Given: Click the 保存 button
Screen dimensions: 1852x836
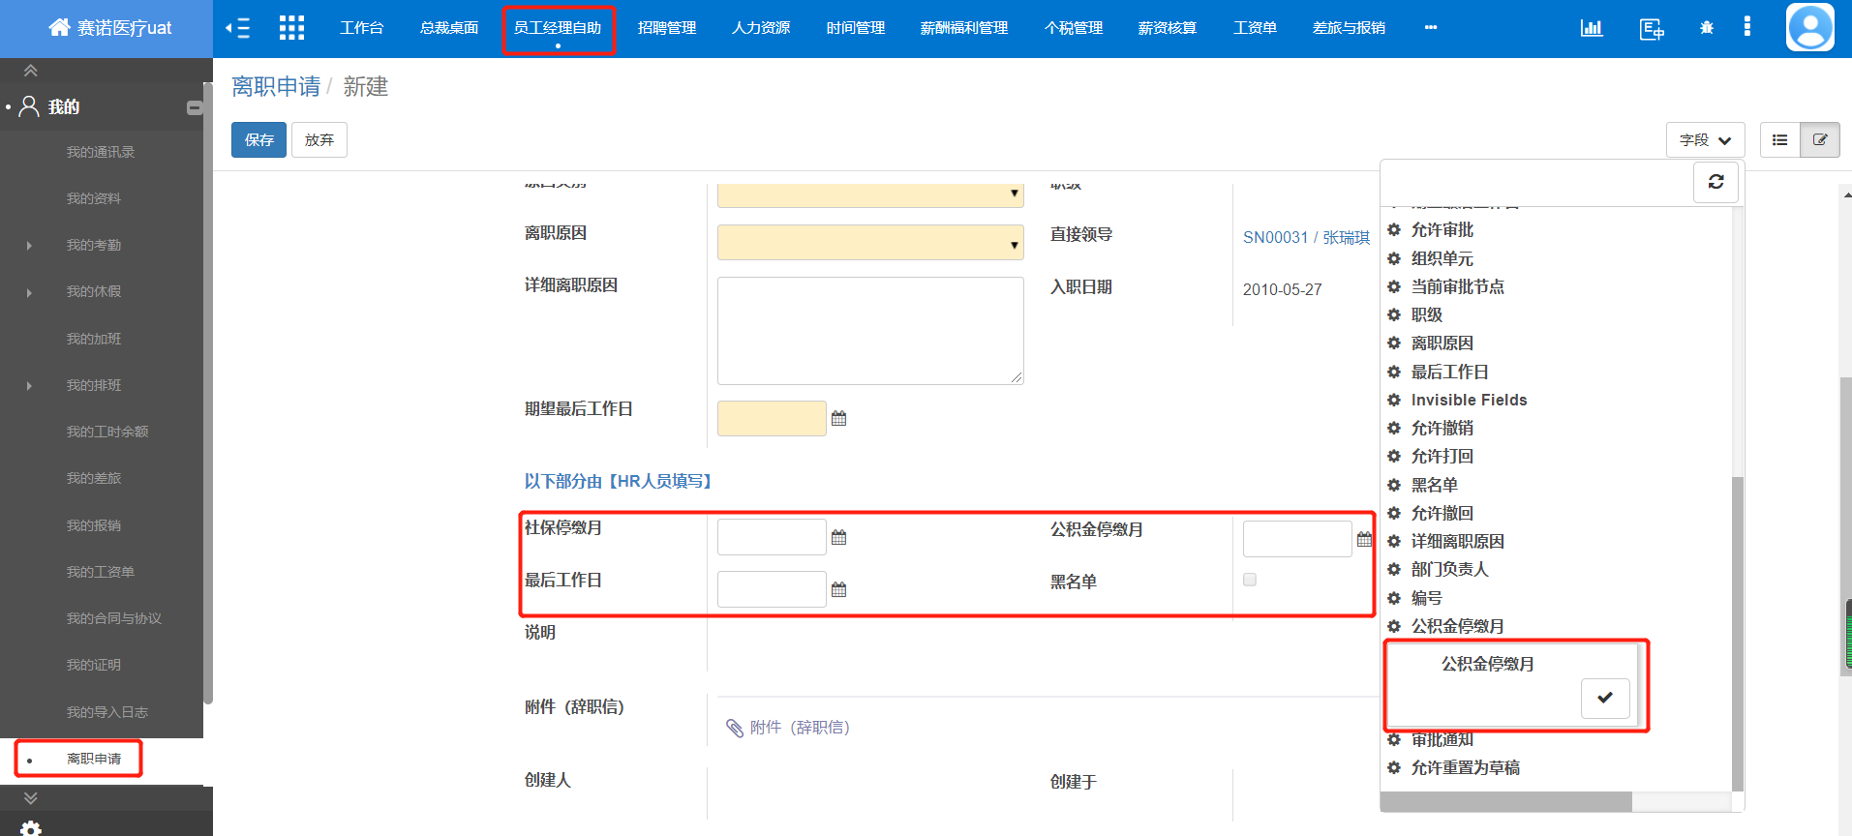Looking at the screenshot, I should (258, 140).
